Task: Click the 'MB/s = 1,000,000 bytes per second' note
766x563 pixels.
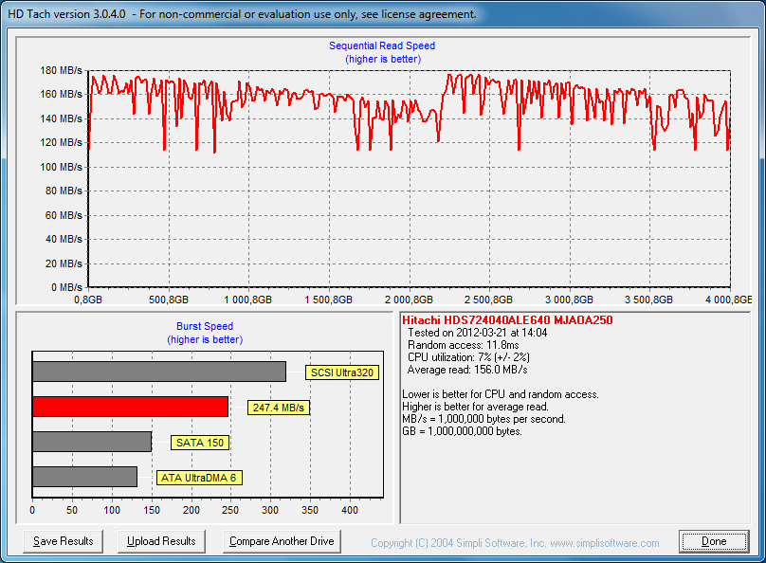Action: click(x=483, y=419)
